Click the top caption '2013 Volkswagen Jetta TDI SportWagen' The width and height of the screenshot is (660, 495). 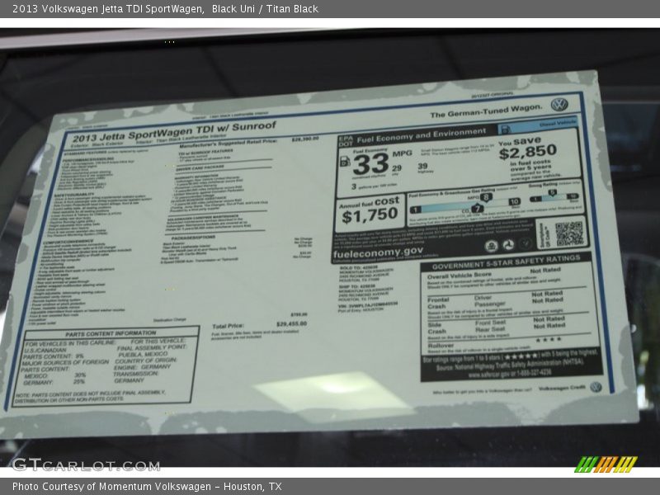click(x=109, y=9)
